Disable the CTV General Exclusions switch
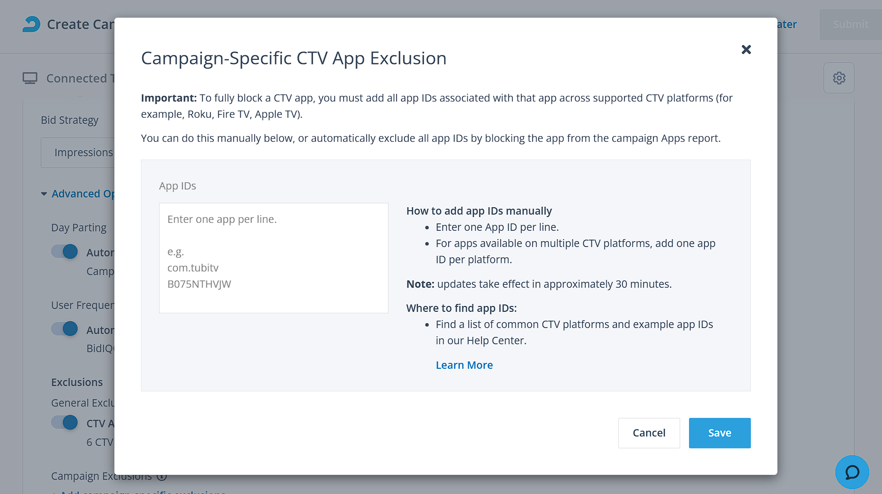Image resolution: width=882 pixels, height=494 pixels. click(x=64, y=423)
